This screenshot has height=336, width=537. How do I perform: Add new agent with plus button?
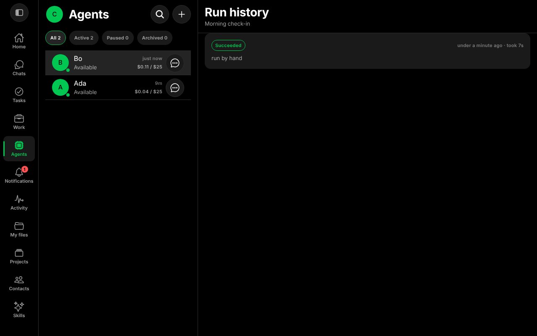182,14
